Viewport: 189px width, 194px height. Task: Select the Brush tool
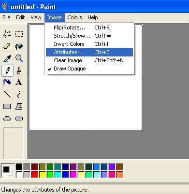point(19,70)
